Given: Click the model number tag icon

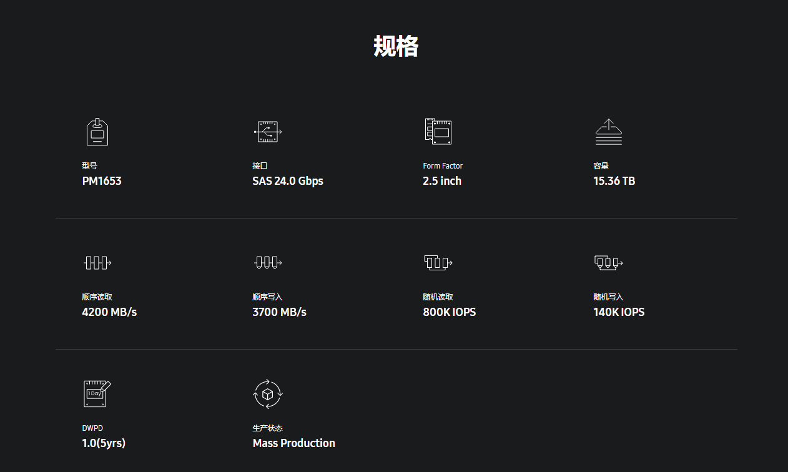Looking at the screenshot, I should tap(97, 132).
